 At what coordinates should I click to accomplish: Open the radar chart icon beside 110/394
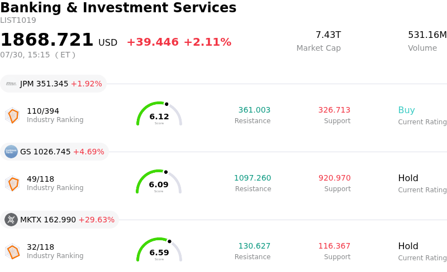12,115
